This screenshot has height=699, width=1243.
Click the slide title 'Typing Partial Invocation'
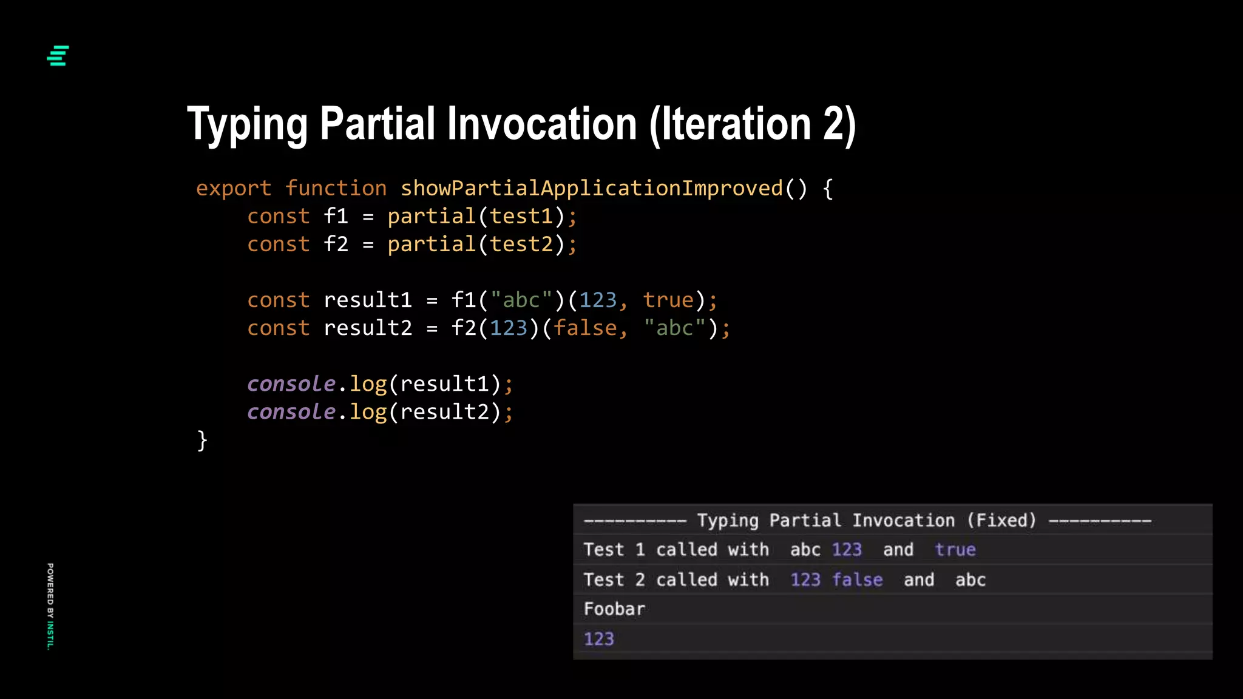[x=521, y=124]
